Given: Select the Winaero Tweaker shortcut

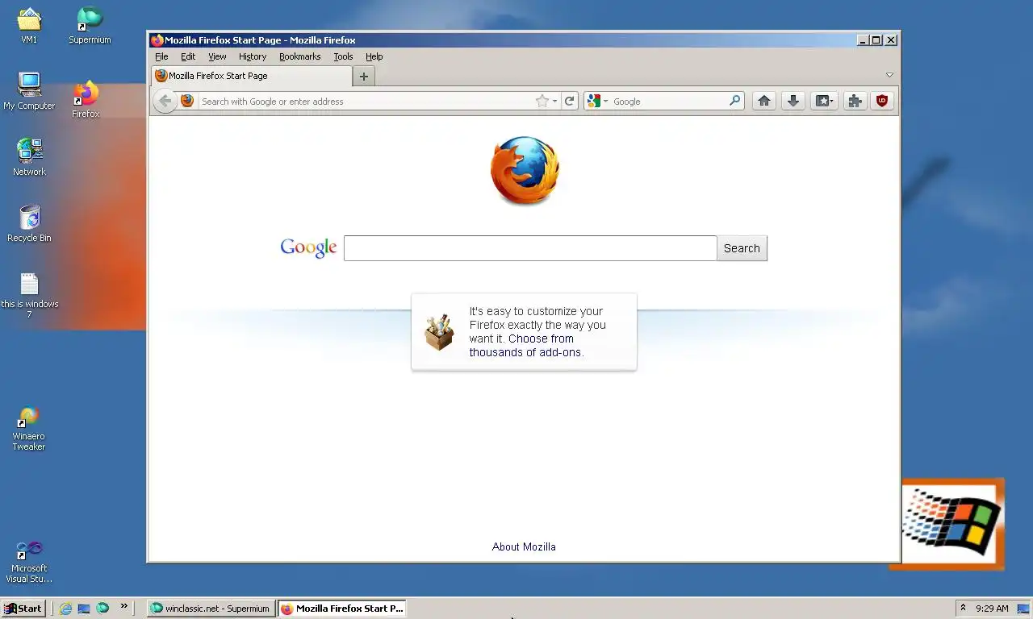Looking at the screenshot, I should (x=29, y=429).
